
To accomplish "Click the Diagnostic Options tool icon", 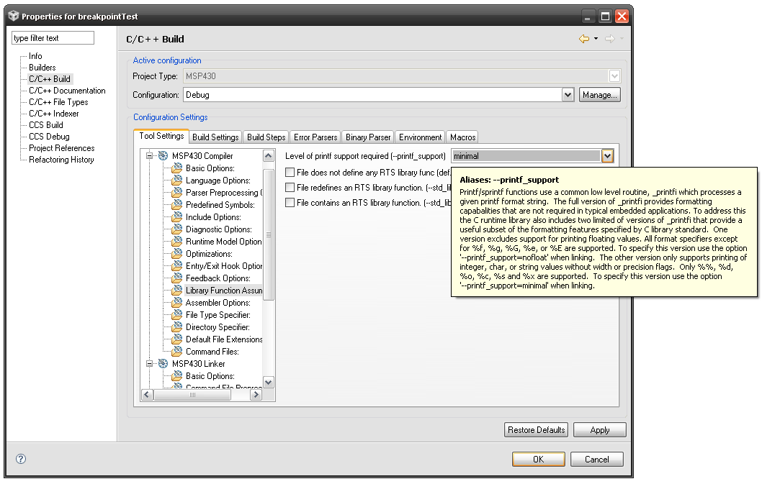I will pyautogui.click(x=177, y=229).
